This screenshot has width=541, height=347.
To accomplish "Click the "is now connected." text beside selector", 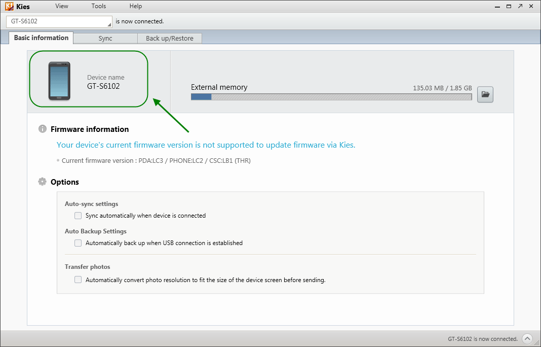I will point(140,21).
